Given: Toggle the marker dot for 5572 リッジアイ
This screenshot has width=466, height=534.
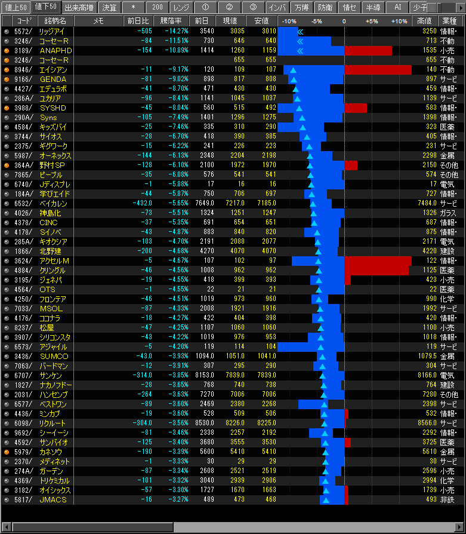Looking at the screenshot, I should click(x=7, y=32).
